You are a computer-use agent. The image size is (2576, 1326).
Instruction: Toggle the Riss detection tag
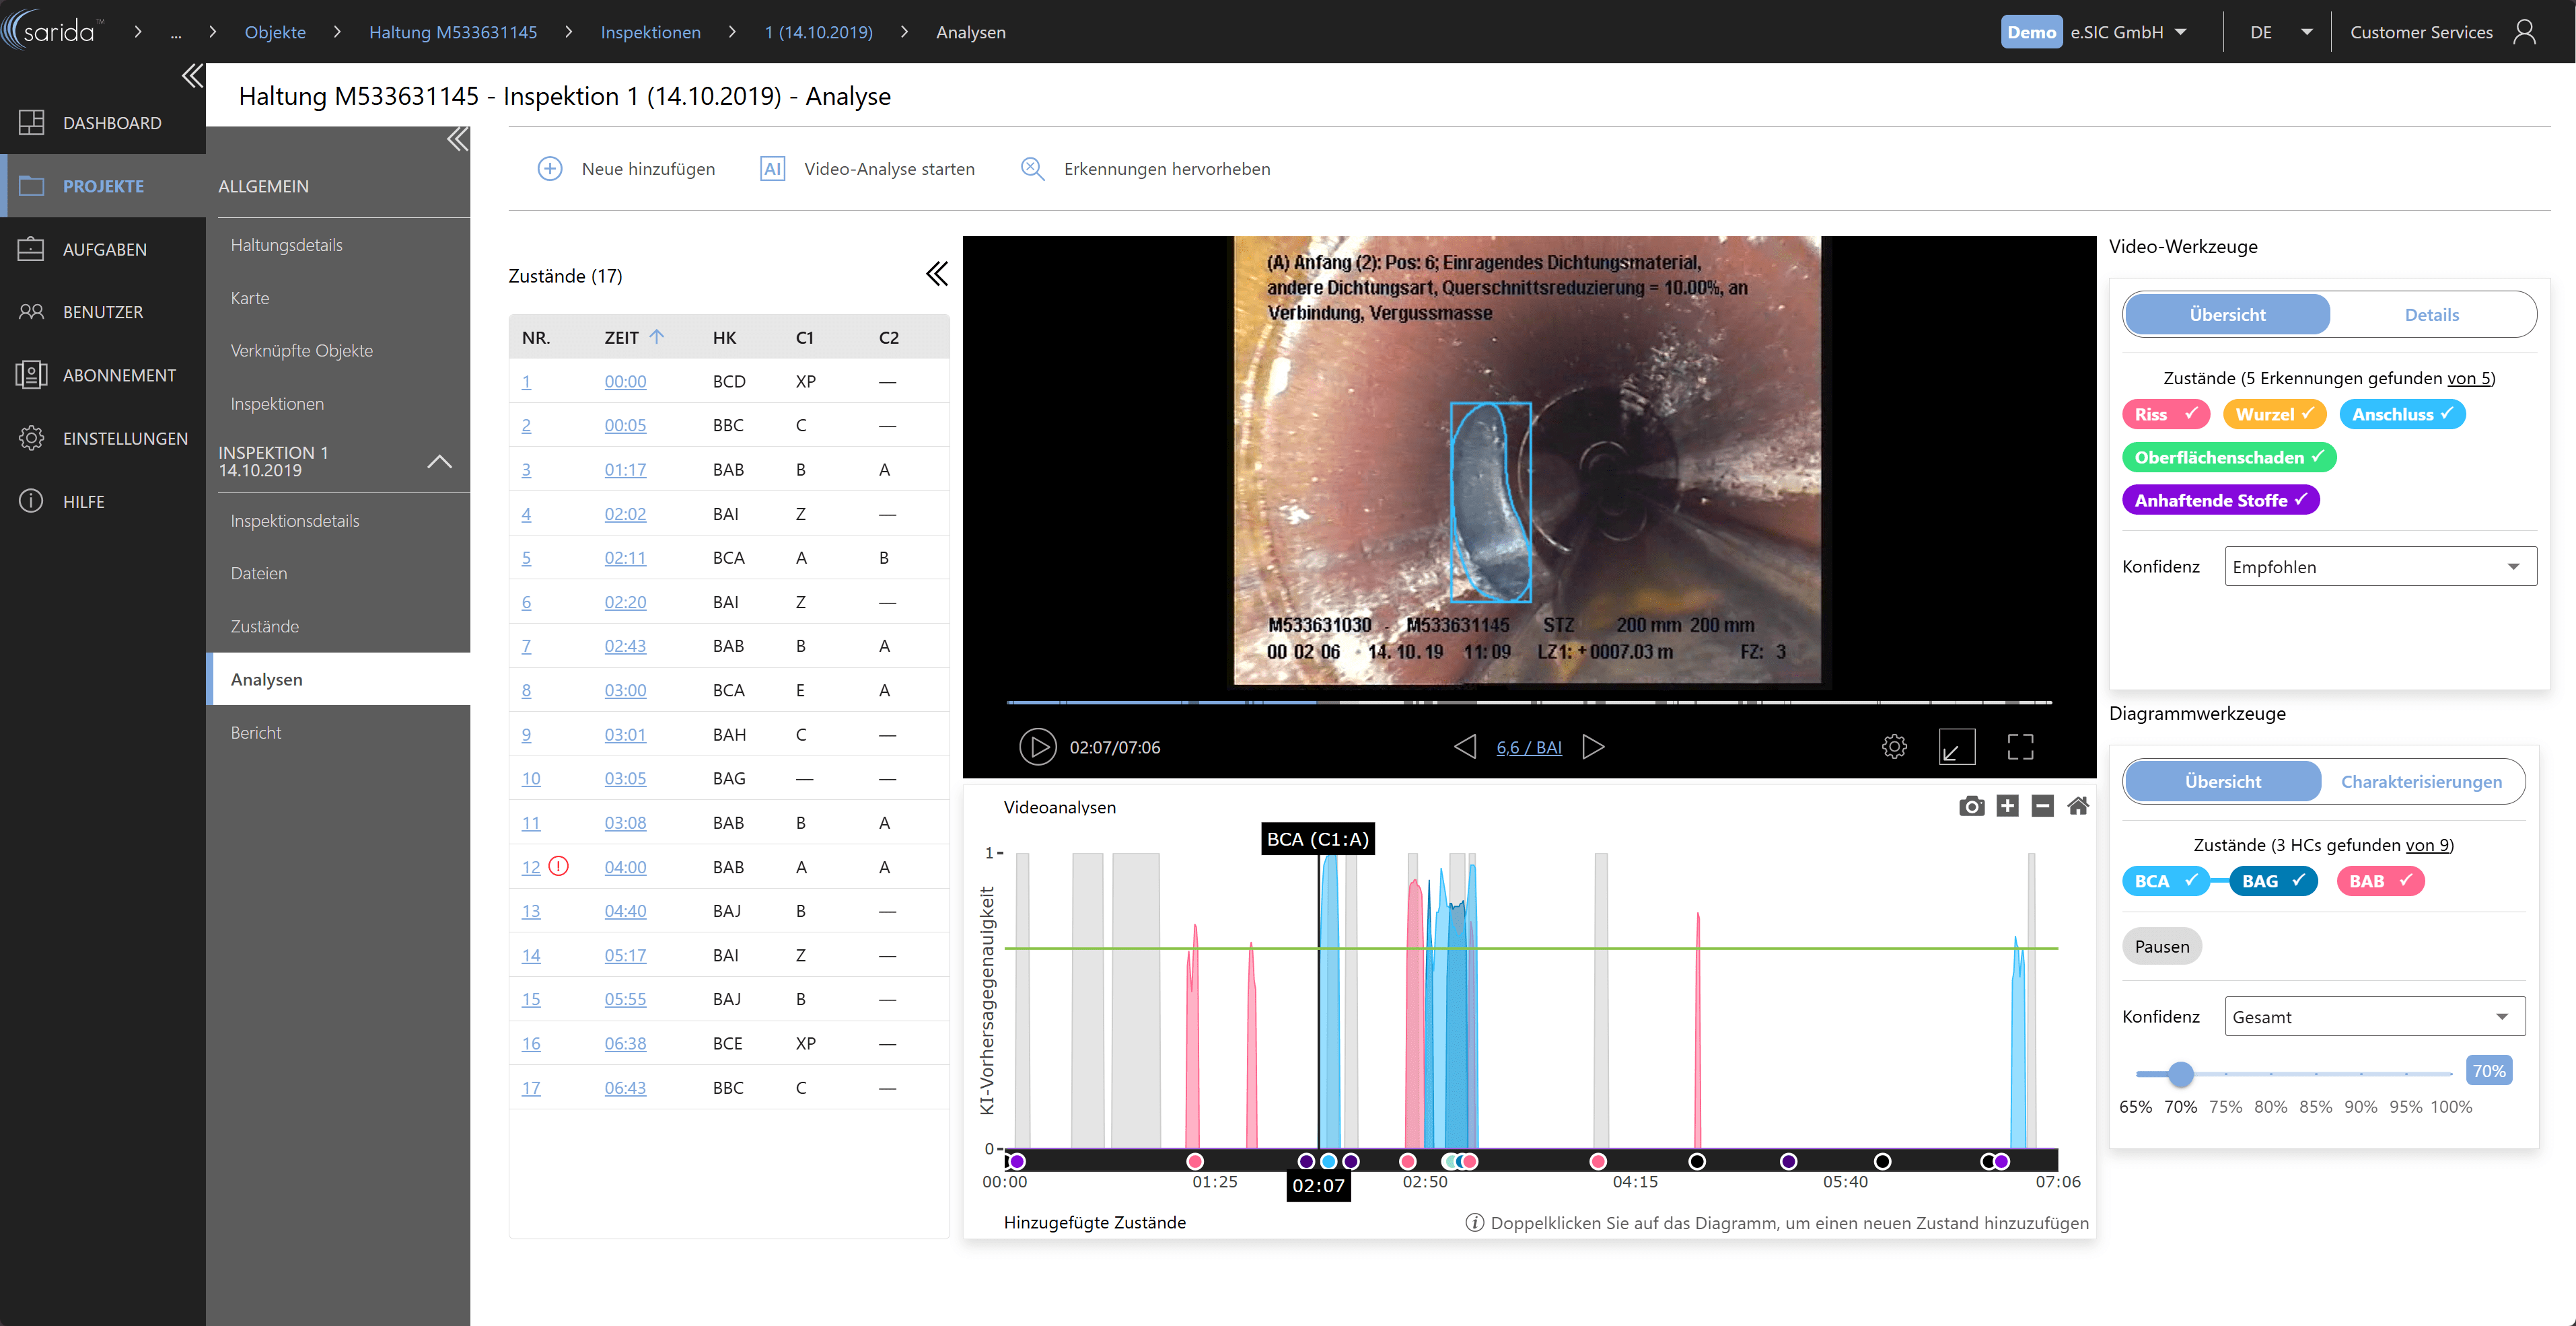point(2165,414)
